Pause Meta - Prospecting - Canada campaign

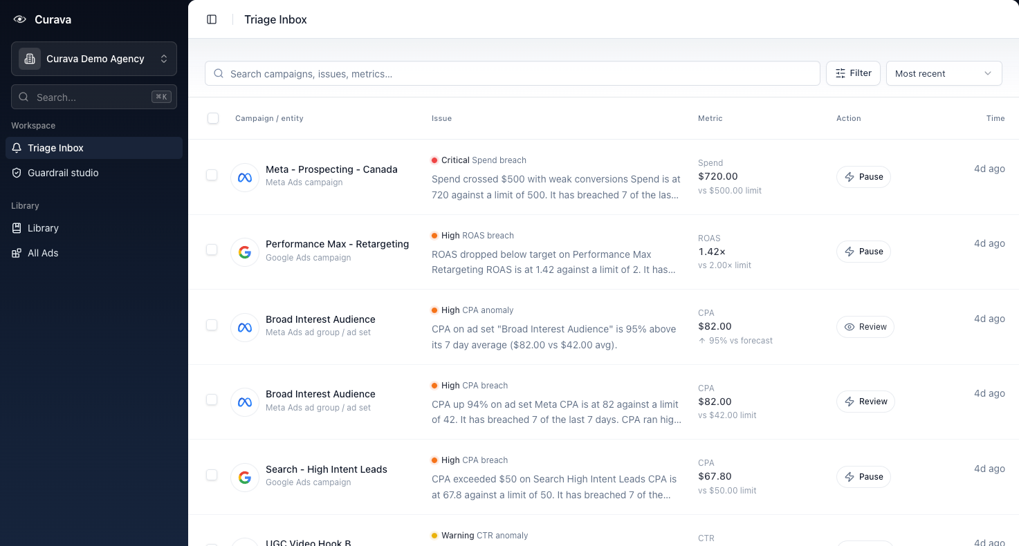tap(863, 177)
